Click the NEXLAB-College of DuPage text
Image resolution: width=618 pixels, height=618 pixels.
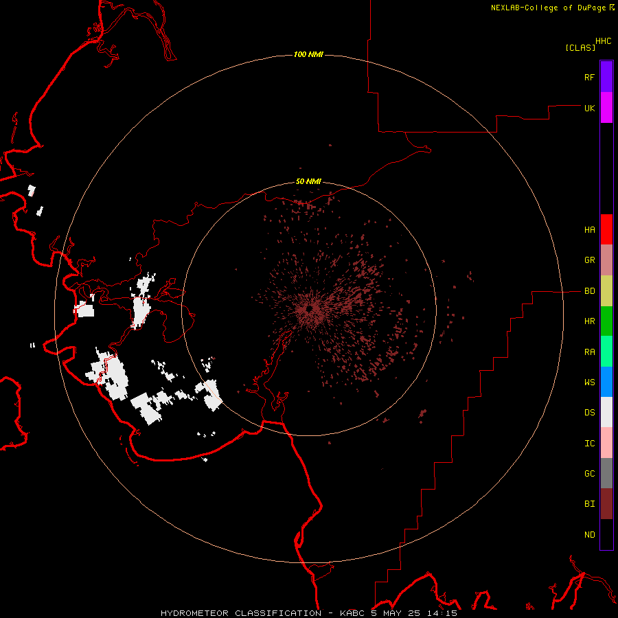(548, 8)
